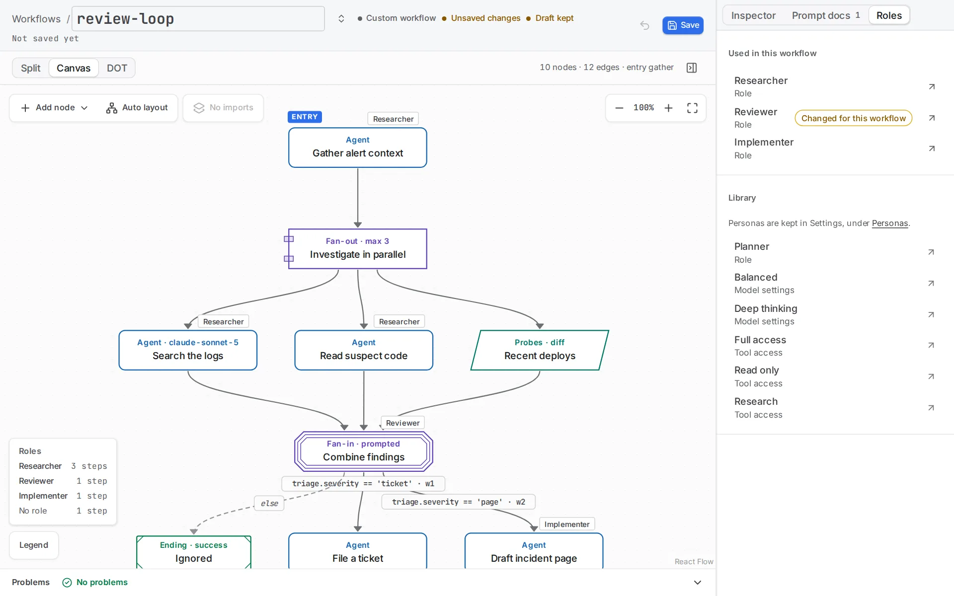
Task: Click the Researcher role row in panel
Action: (835, 87)
